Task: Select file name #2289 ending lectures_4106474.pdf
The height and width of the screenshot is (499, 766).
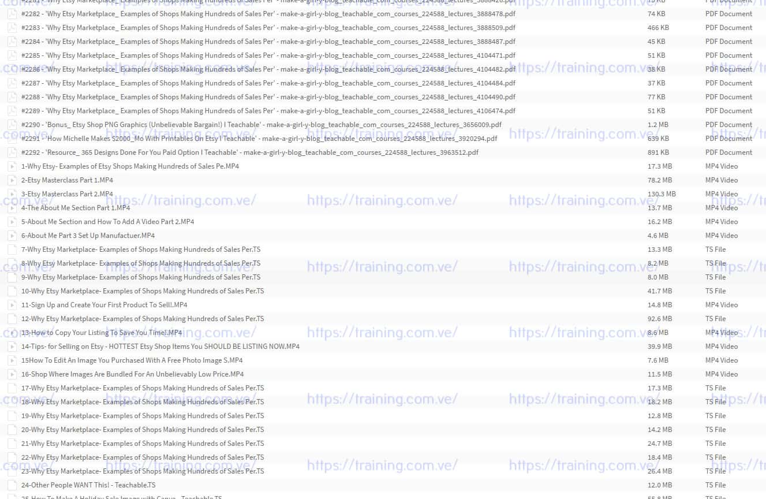Action: coord(268,111)
